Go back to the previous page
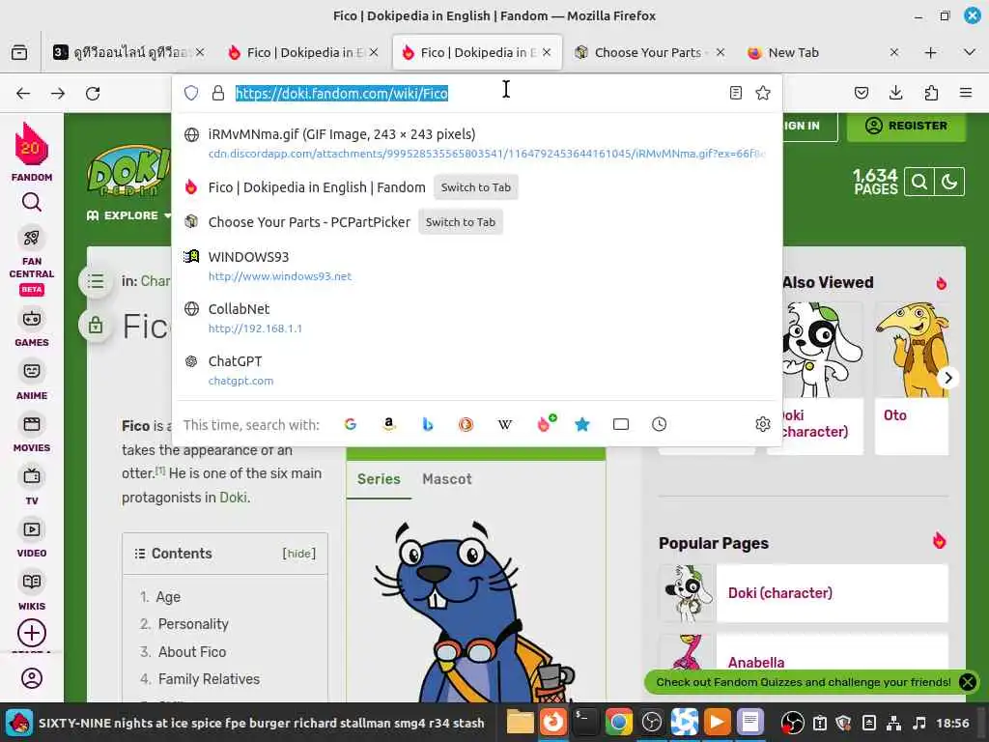Viewport: 989px width, 742px height. click(23, 94)
